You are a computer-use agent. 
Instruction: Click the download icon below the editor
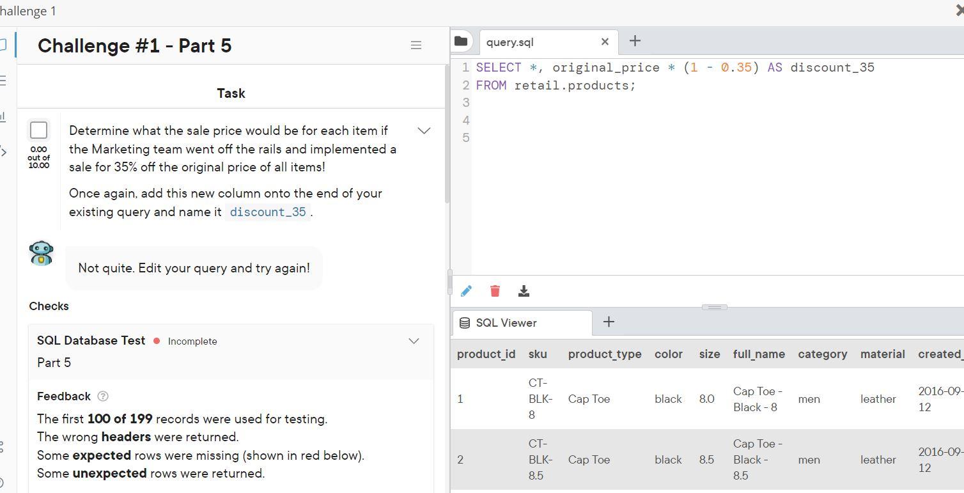pyautogui.click(x=524, y=291)
